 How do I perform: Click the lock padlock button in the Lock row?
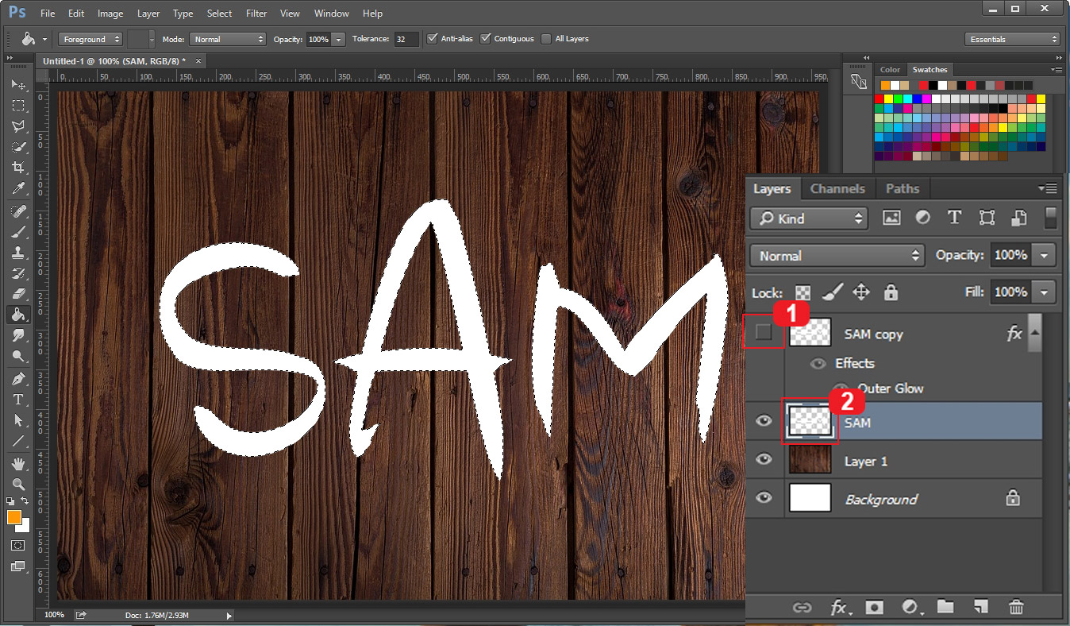pos(891,292)
